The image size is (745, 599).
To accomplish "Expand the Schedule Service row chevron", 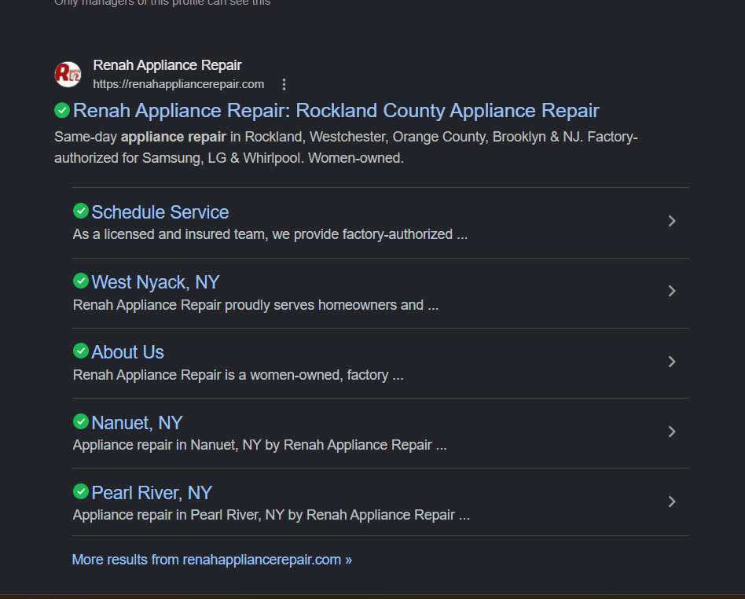I will pyautogui.click(x=671, y=221).
